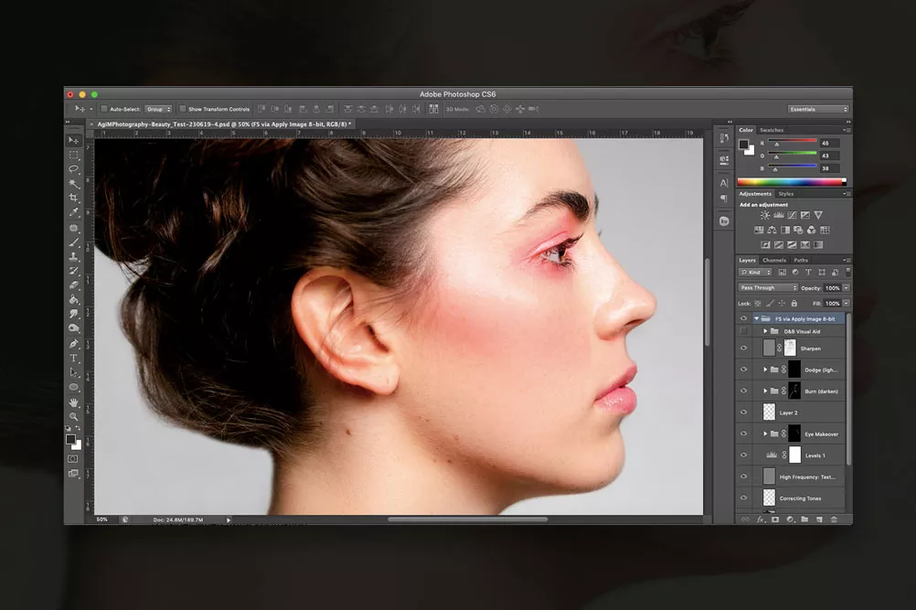
Task: Open the History panel icon
Action: (x=724, y=138)
